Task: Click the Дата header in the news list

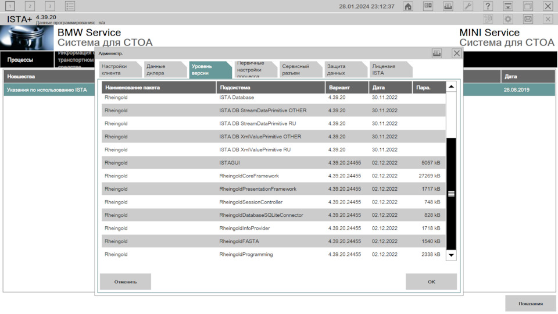Action: tap(528, 76)
